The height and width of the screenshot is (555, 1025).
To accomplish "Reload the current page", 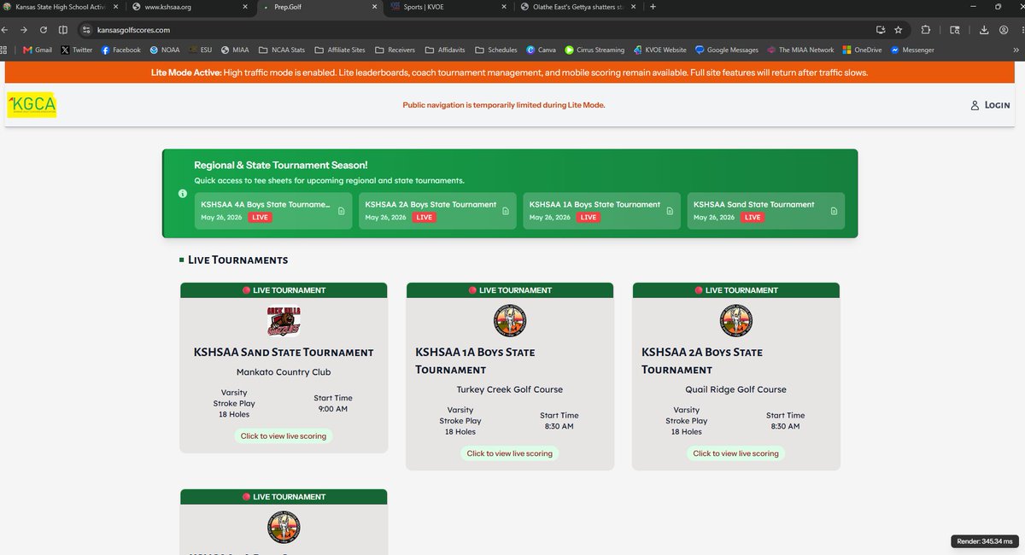I will (43, 29).
